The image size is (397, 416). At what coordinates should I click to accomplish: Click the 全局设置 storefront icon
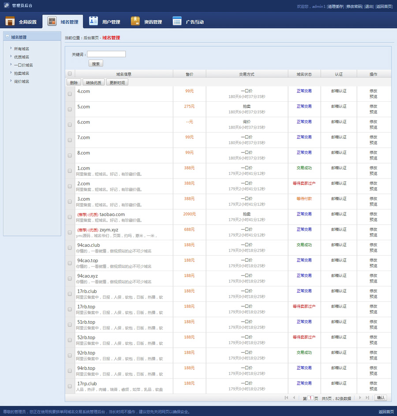[10, 21]
